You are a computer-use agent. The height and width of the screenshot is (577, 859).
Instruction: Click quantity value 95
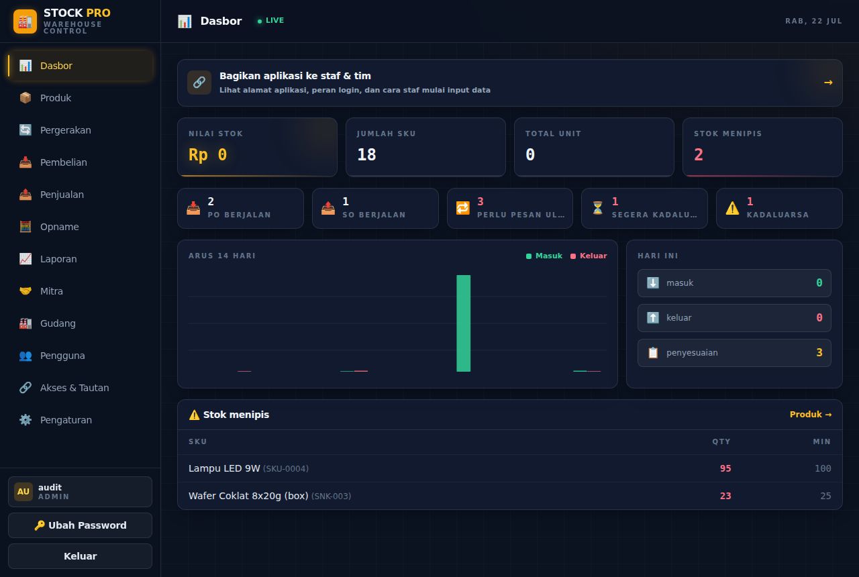(x=725, y=468)
